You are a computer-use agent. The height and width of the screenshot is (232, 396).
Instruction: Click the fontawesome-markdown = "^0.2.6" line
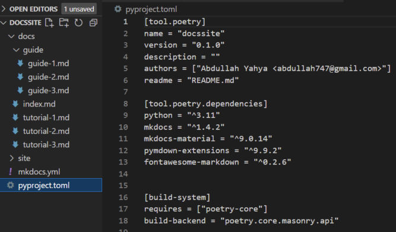(217, 162)
